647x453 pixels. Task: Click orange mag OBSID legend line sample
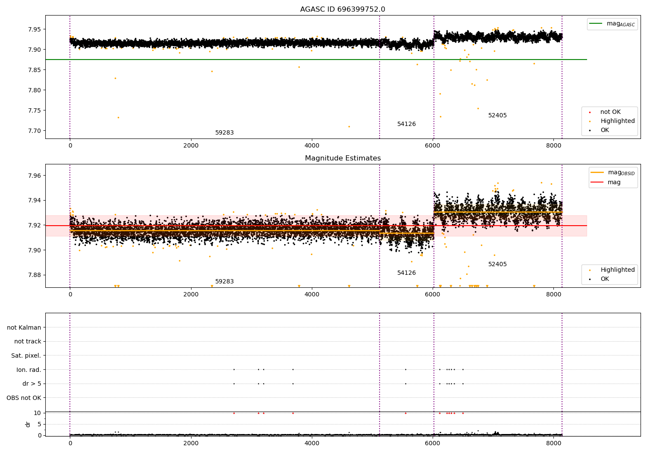(597, 173)
